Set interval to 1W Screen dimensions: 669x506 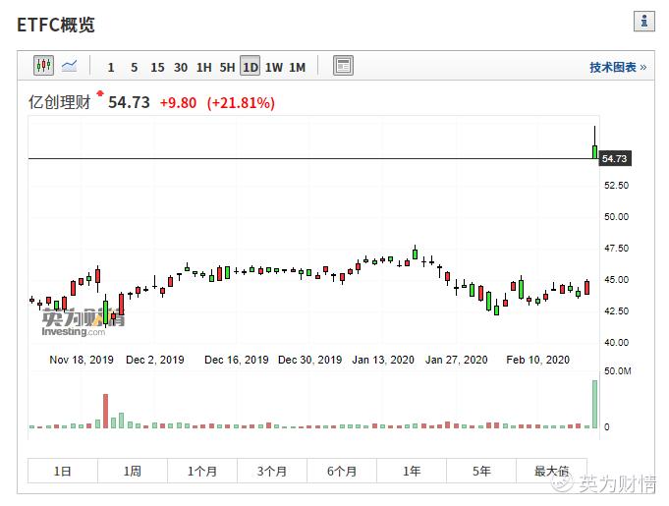[x=274, y=68]
